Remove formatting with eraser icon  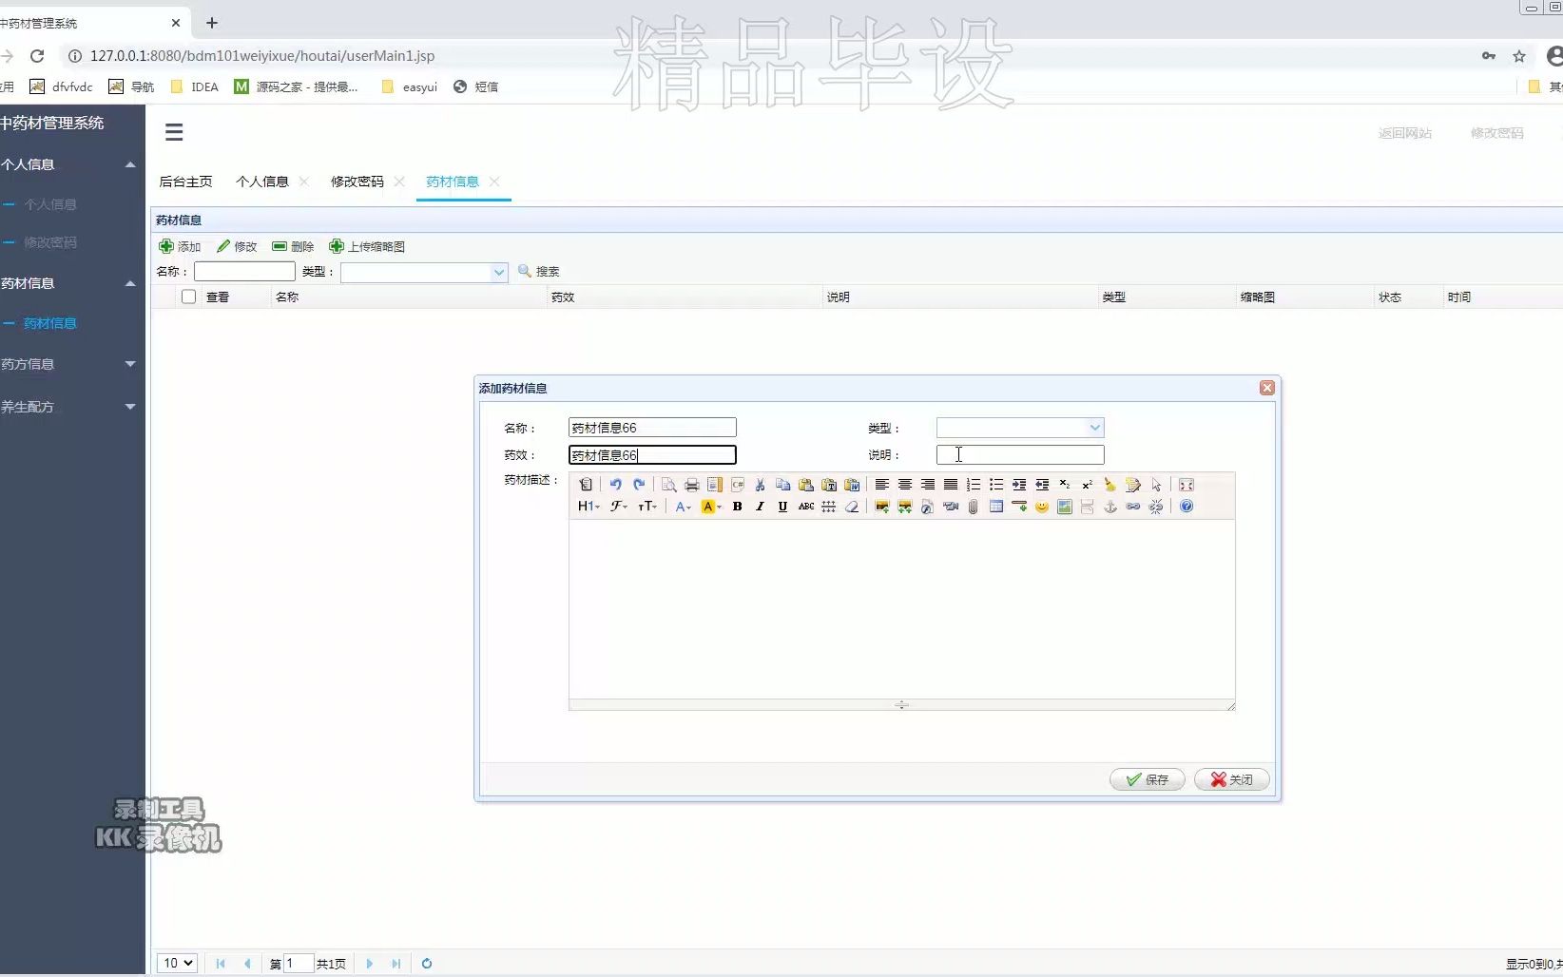(851, 507)
